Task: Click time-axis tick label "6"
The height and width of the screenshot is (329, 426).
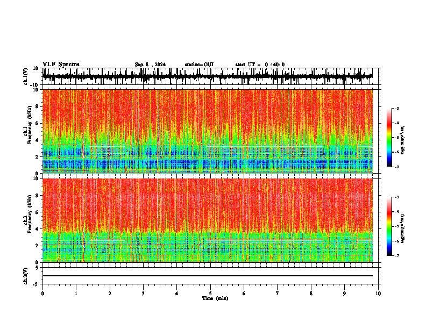Action: coord(244,294)
